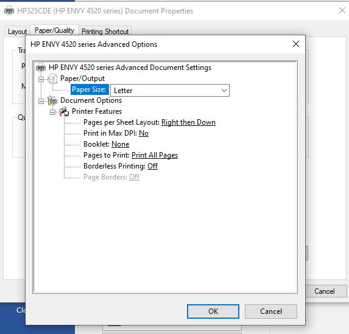Image resolution: width=349 pixels, height=334 pixels.
Task: Click the printer icon beside Advanced Document Settings
Action: (41, 68)
